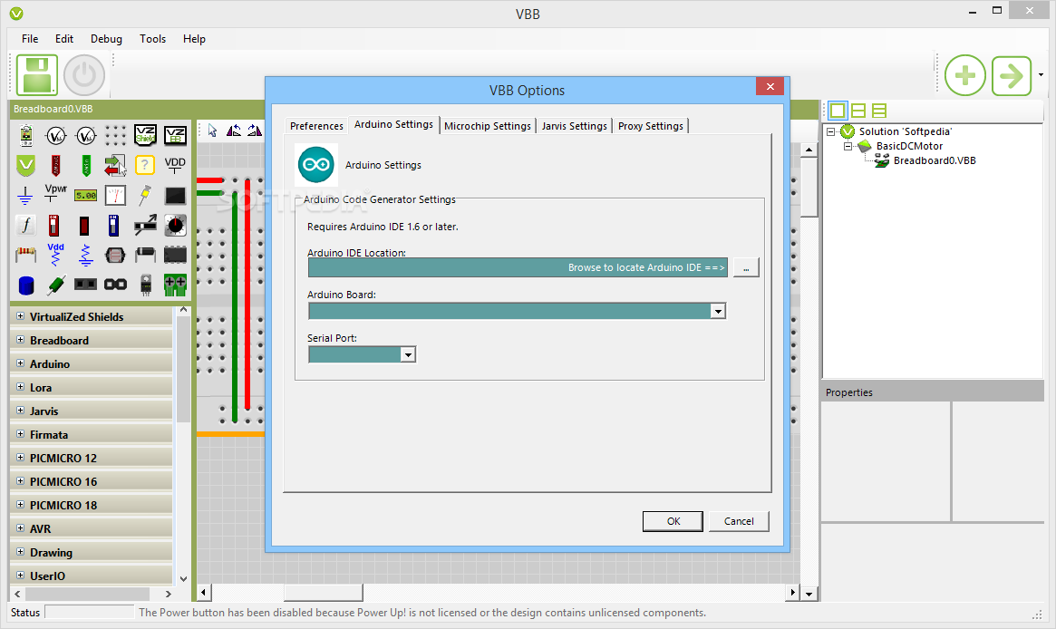Screen dimensions: 1056x629
Task: Expand the Breadboard category
Action: (x=20, y=339)
